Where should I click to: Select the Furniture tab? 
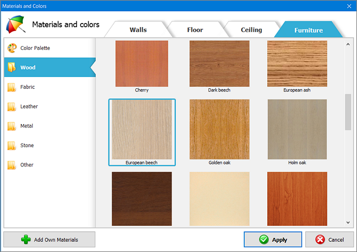pyautogui.click(x=308, y=30)
